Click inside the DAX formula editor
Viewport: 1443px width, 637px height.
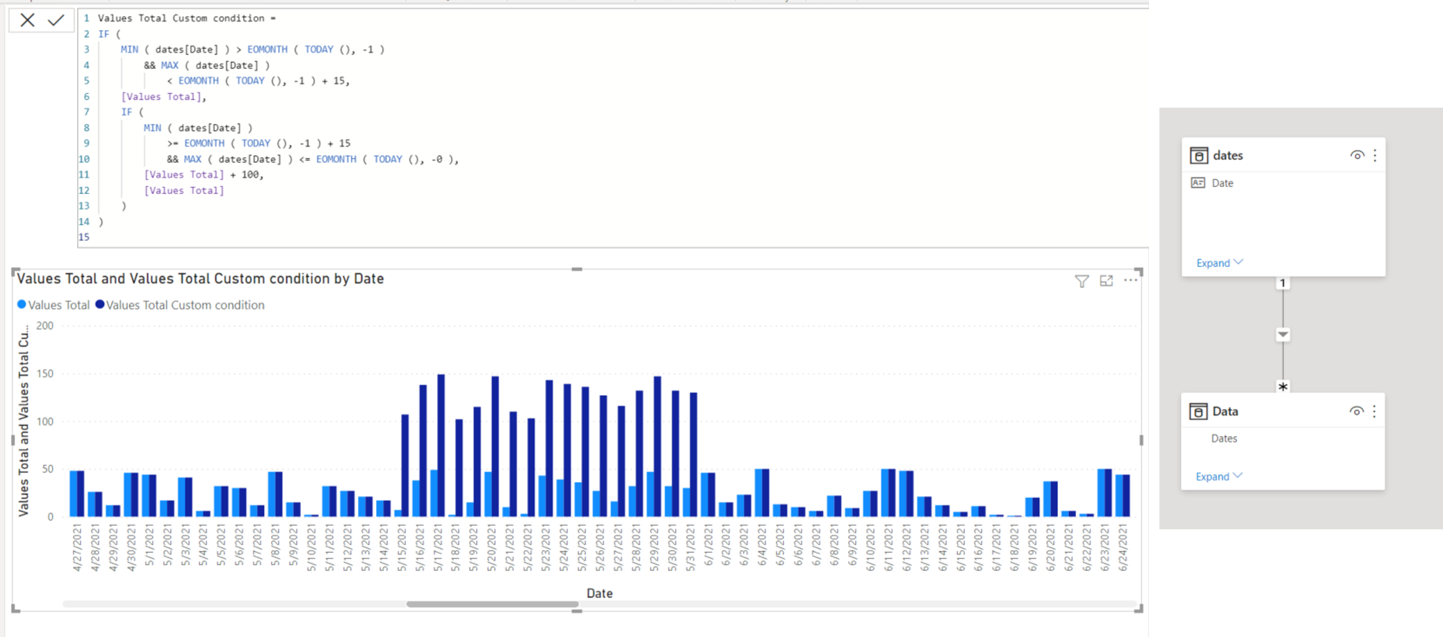[x=612, y=127]
